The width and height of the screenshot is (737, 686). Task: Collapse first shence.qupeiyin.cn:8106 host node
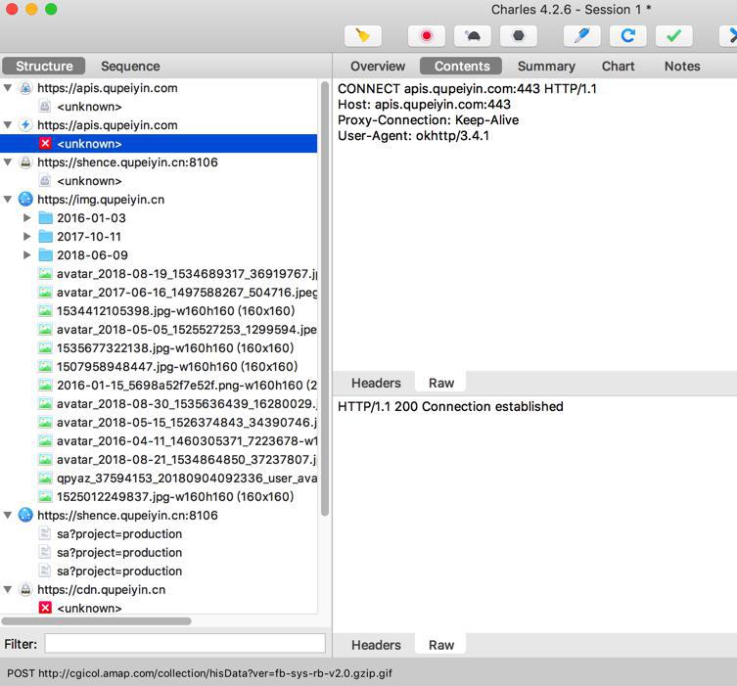[8, 162]
